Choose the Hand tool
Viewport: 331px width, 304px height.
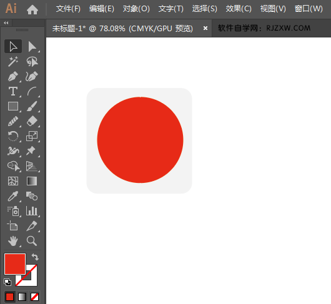[x=13, y=241]
